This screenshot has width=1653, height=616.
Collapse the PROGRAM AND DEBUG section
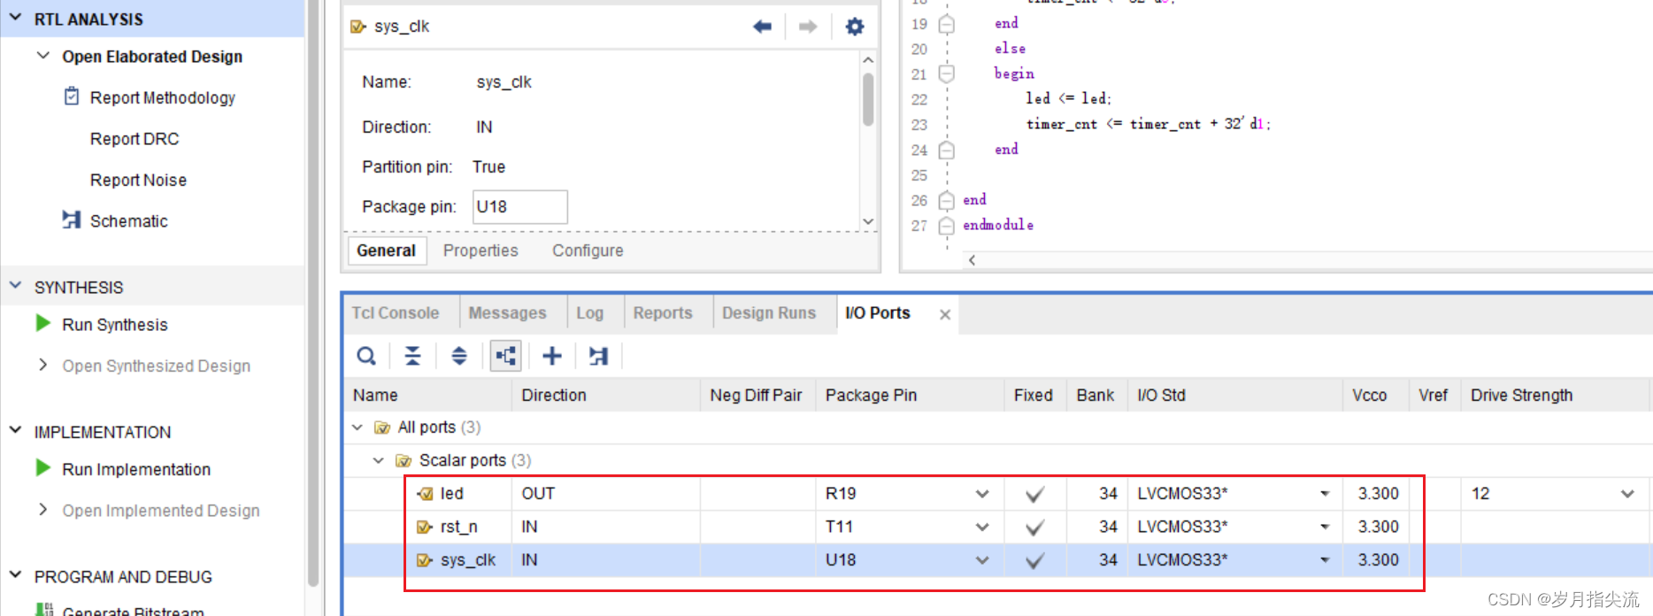15,574
